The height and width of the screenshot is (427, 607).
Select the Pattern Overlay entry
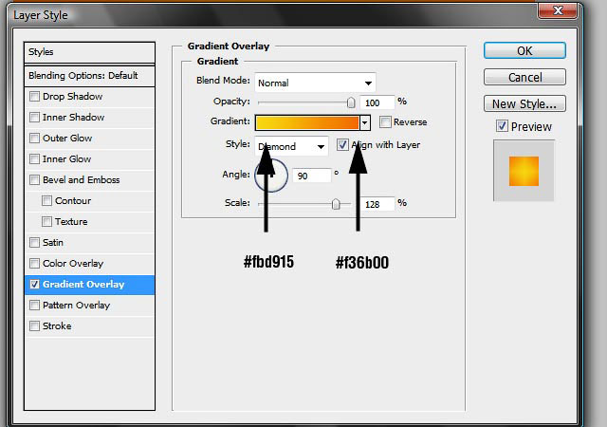pyautogui.click(x=76, y=306)
